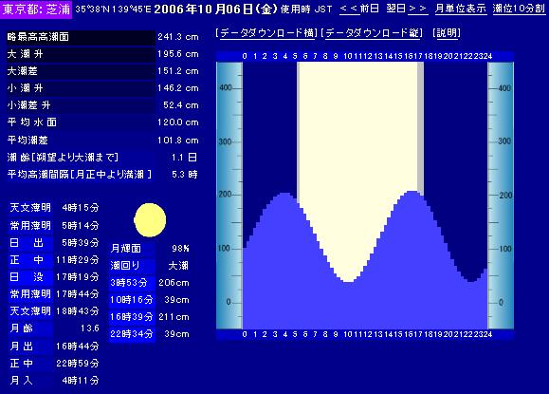Select the value 52.4 cm

coord(181,105)
